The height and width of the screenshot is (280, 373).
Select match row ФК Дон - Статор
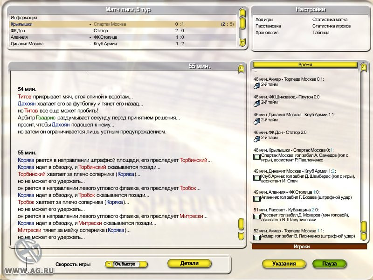pyautogui.click(x=122, y=30)
